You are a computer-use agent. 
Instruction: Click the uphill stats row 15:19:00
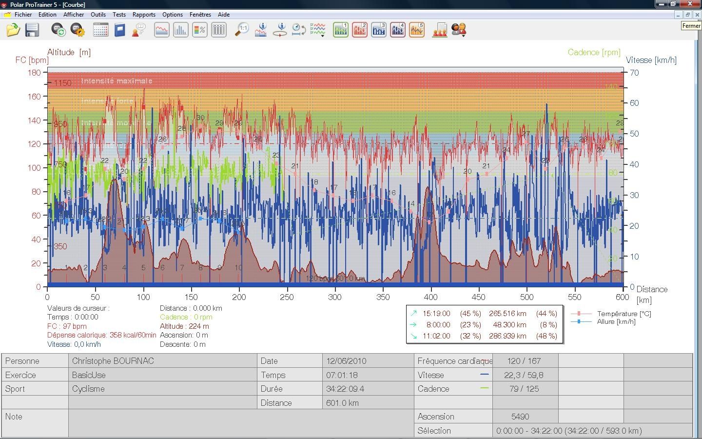(485, 314)
